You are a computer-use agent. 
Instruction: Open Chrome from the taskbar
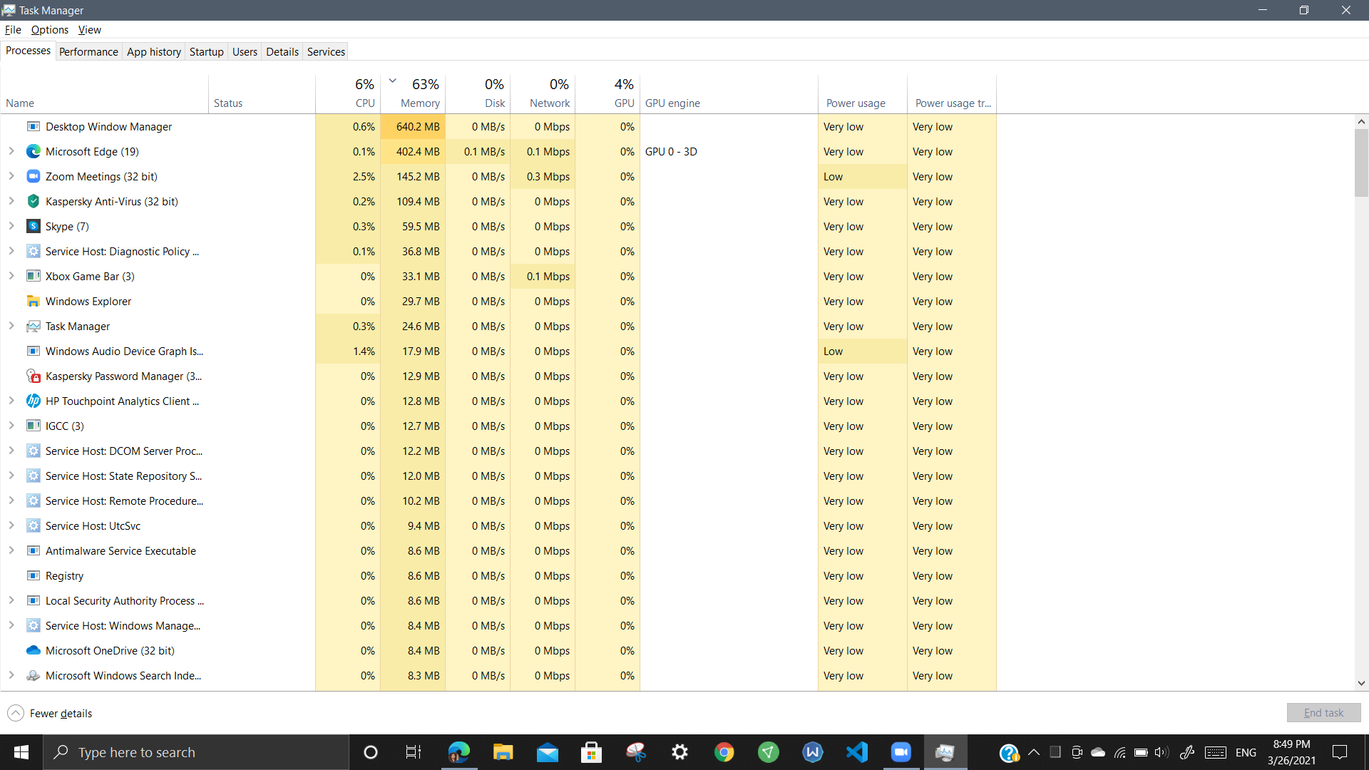[x=724, y=752]
